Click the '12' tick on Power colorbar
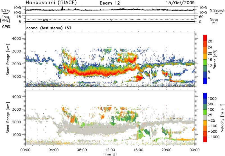This screenshot has height=156, width=225. point(210,66)
